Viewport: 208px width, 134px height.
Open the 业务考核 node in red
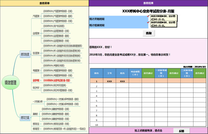[36, 80]
